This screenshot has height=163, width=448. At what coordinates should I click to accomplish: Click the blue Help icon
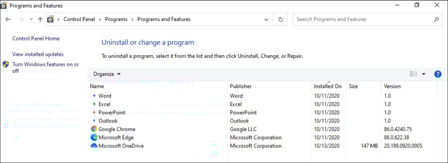(x=437, y=74)
